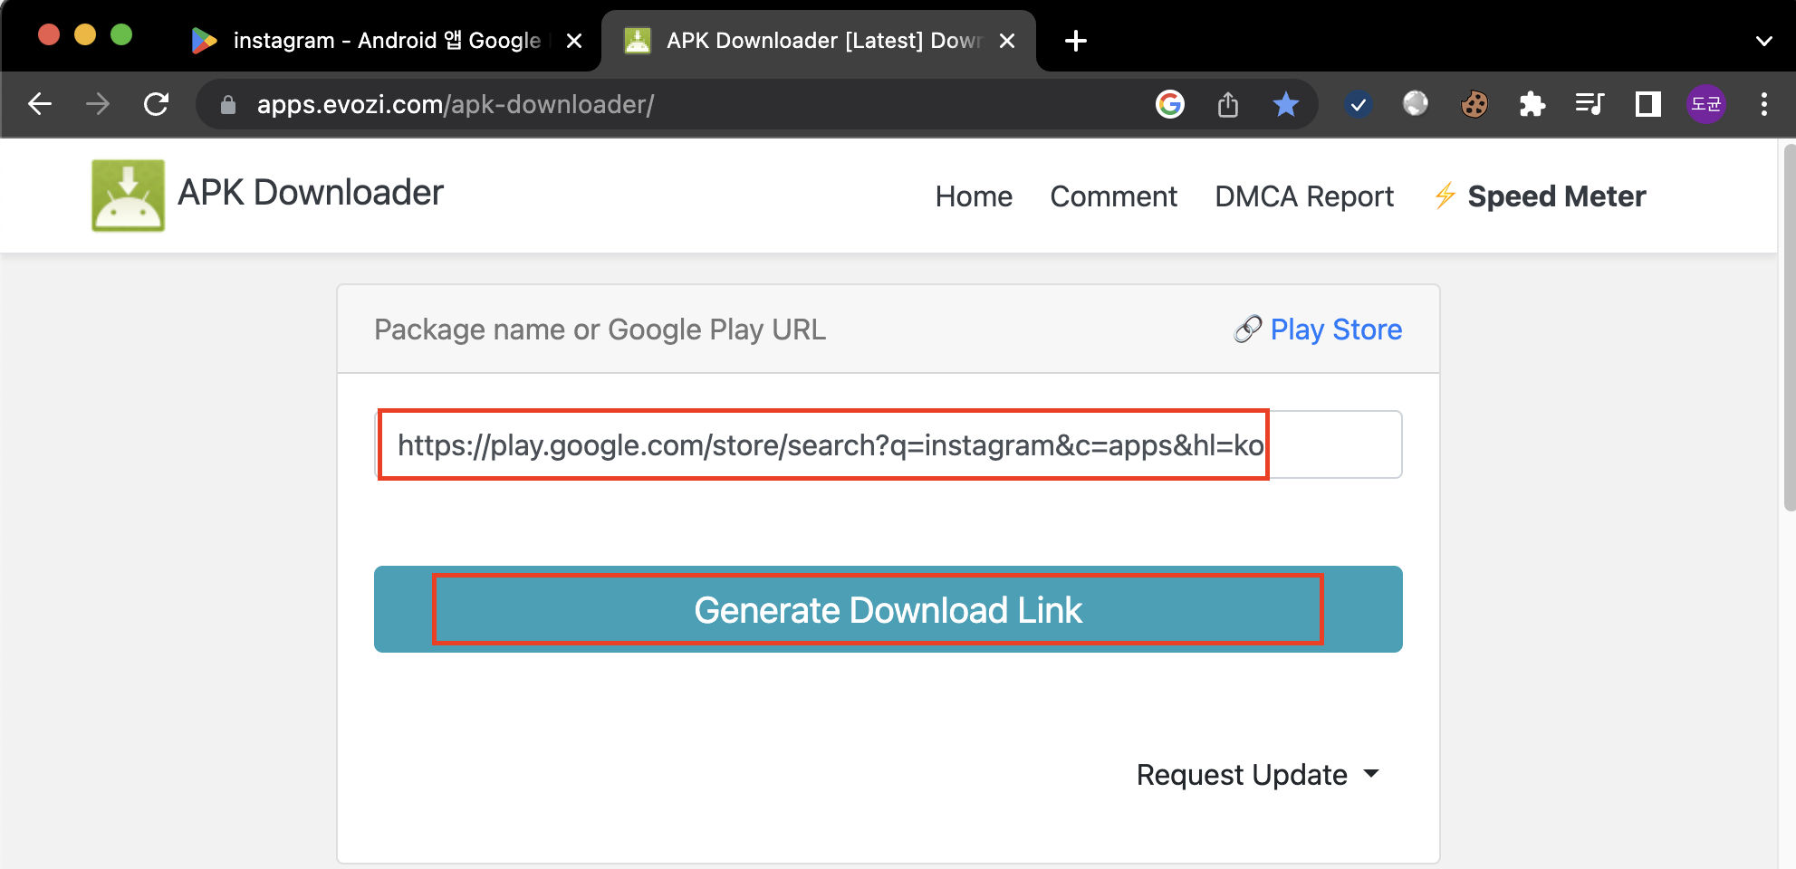Open the purple profile avatar

click(1705, 104)
